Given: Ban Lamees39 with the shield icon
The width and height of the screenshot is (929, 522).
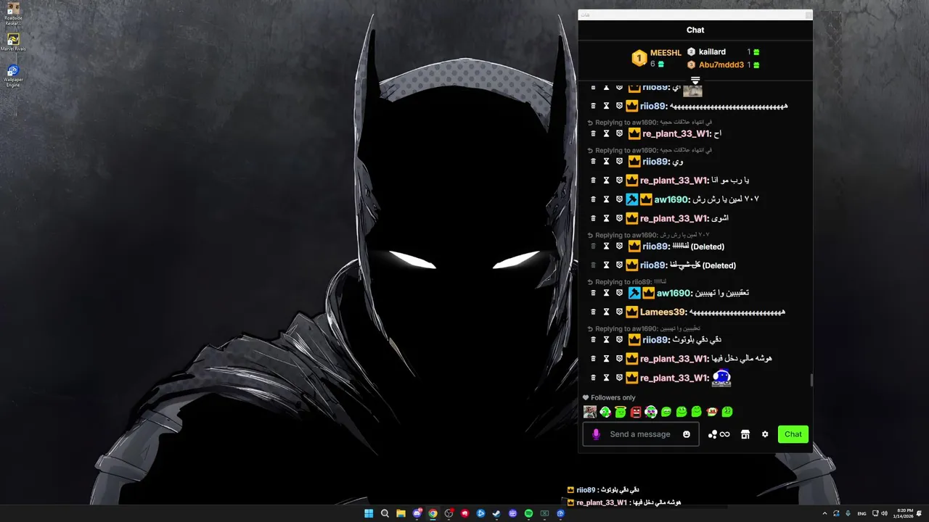Looking at the screenshot, I should pyautogui.click(x=619, y=312).
